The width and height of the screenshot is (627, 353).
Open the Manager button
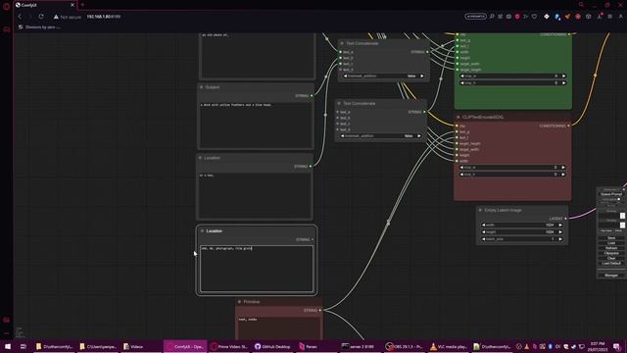(x=611, y=276)
